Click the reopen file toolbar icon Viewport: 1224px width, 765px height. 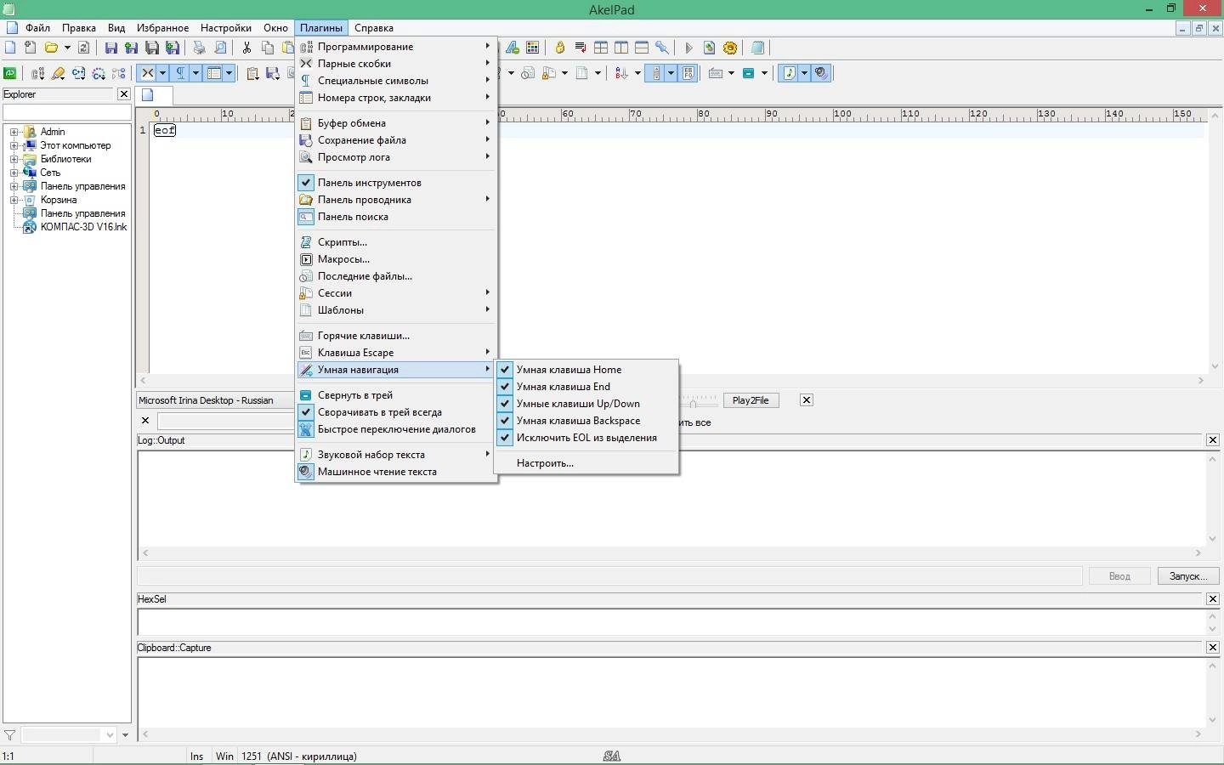(x=83, y=48)
